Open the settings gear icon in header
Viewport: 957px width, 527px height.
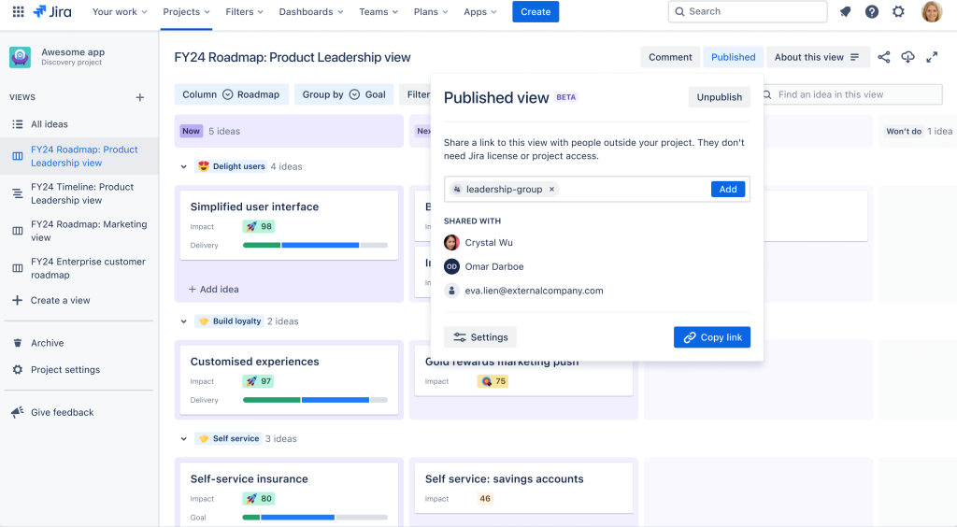coord(898,11)
